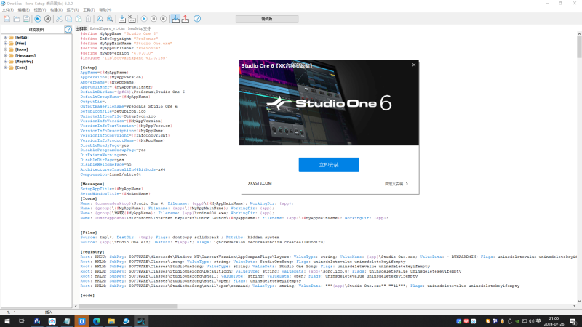Switch to the Botva2Expand_v1.0.iss tab

(107, 28)
